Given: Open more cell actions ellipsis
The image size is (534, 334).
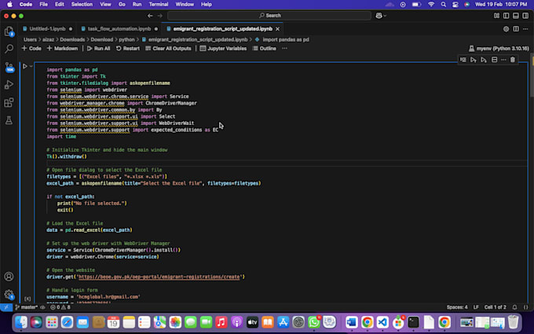Looking at the screenshot, I should click(503, 60).
